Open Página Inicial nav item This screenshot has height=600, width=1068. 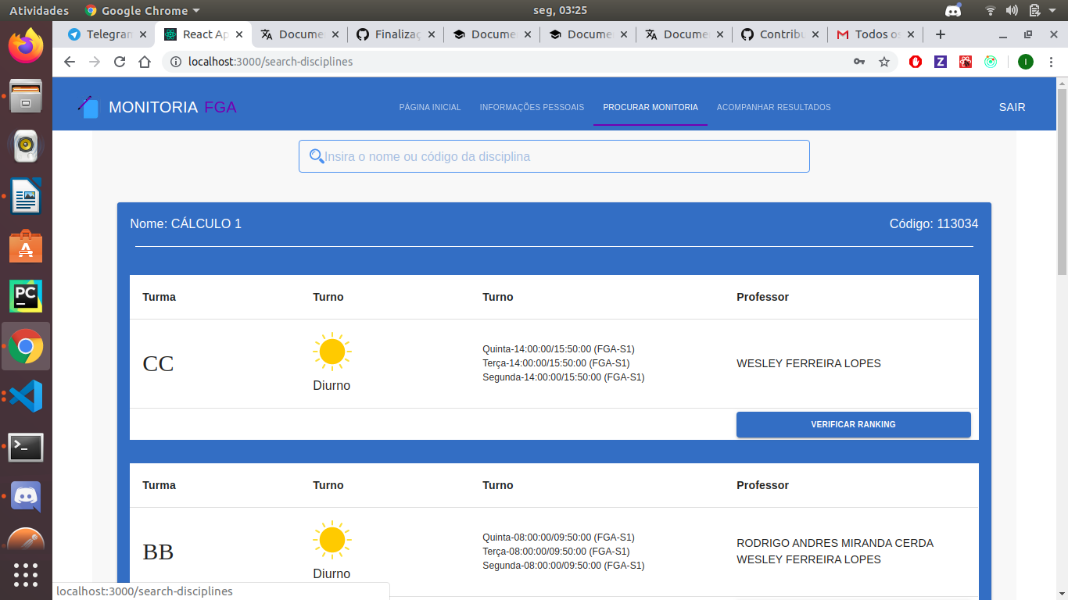430,107
